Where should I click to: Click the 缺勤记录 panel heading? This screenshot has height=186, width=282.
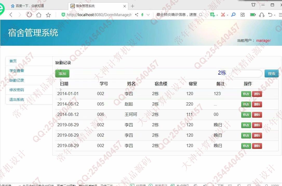point(63,63)
